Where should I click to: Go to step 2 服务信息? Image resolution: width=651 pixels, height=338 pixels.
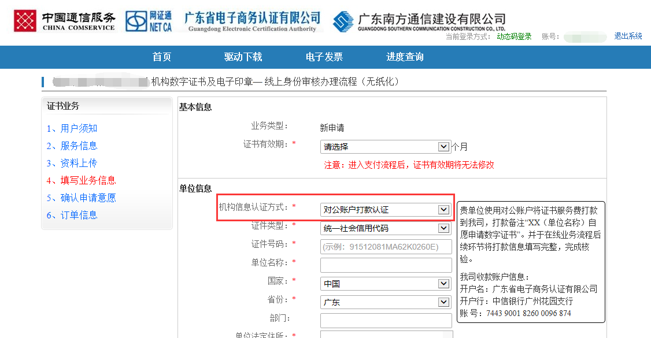[x=72, y=146]
